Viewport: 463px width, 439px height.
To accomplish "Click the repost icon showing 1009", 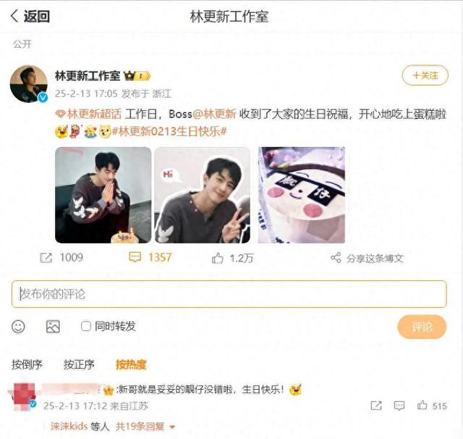I will (46, 258).
